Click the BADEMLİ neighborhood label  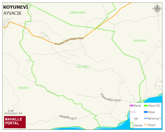point(24,88)
